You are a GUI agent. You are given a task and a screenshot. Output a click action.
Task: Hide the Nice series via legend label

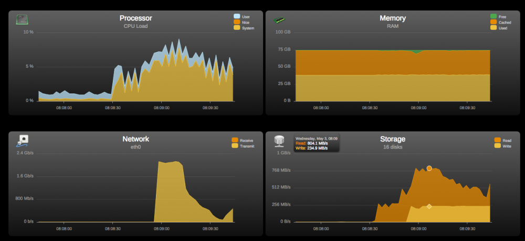click(x=246, y=23)
